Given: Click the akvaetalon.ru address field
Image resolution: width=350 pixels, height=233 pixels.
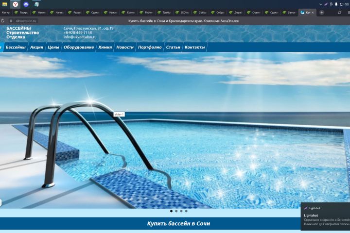Looking at the screenshot, I should click(x=26, y=21).
